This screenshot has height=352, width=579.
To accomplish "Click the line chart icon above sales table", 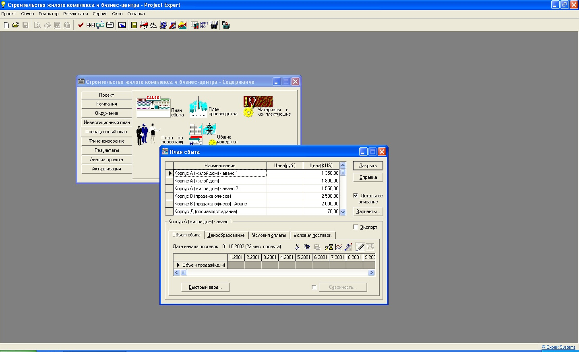I will [339, 247].
